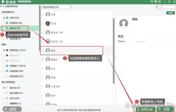Click the 日历 (209) calendar icon
This screenshot has height=112, width=176.
pyautogui.click(x=7, y=98)
